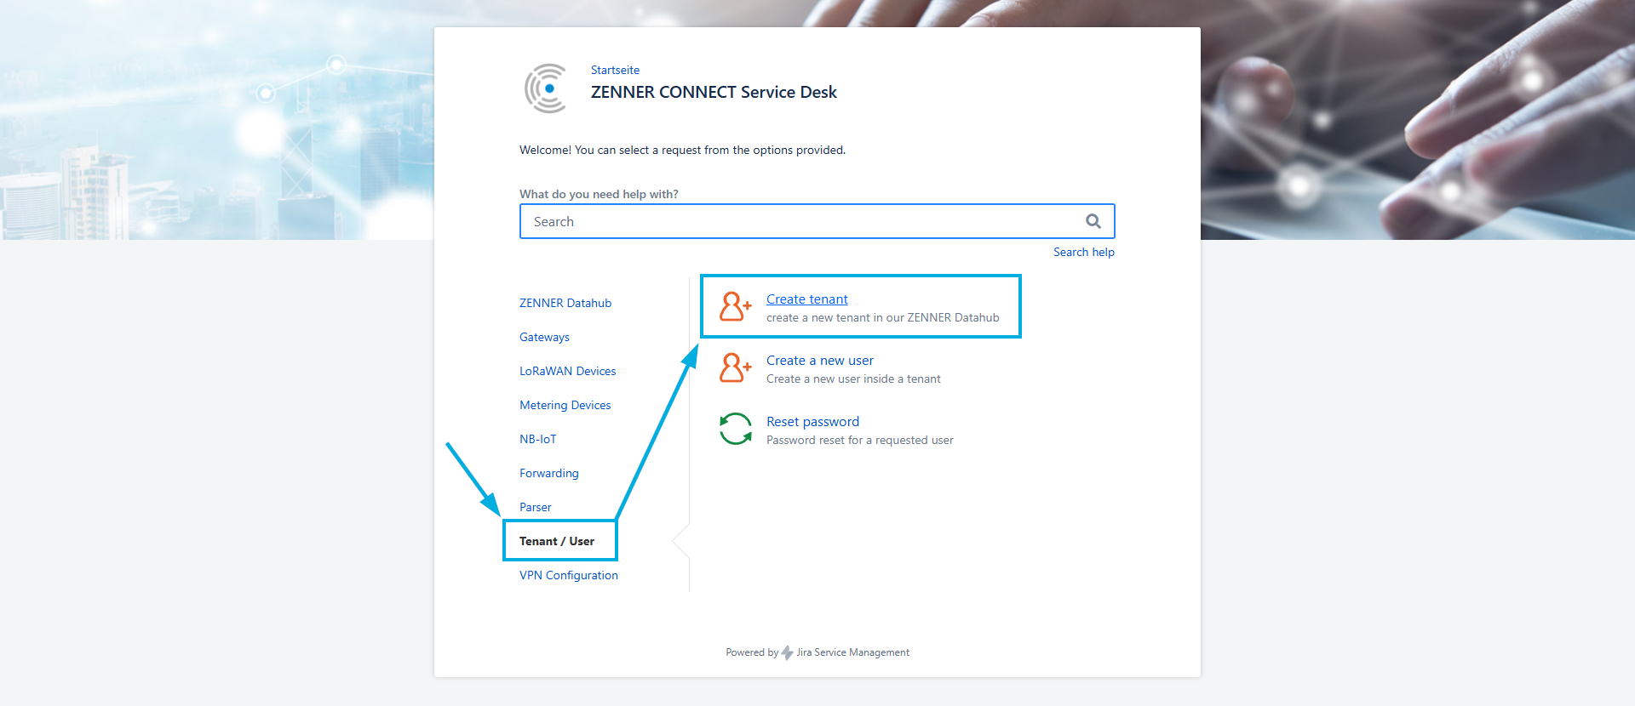1635x706 pixels.
Task: Open the Reset password request link
Action: coord(812,422)
